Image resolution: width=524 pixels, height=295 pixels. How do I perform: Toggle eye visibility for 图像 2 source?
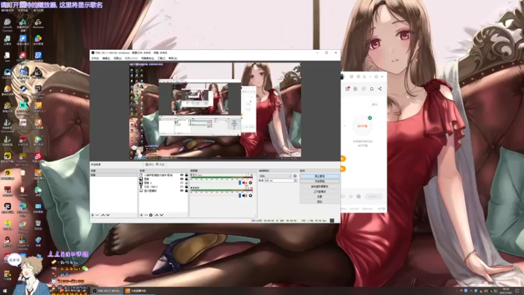182,183
